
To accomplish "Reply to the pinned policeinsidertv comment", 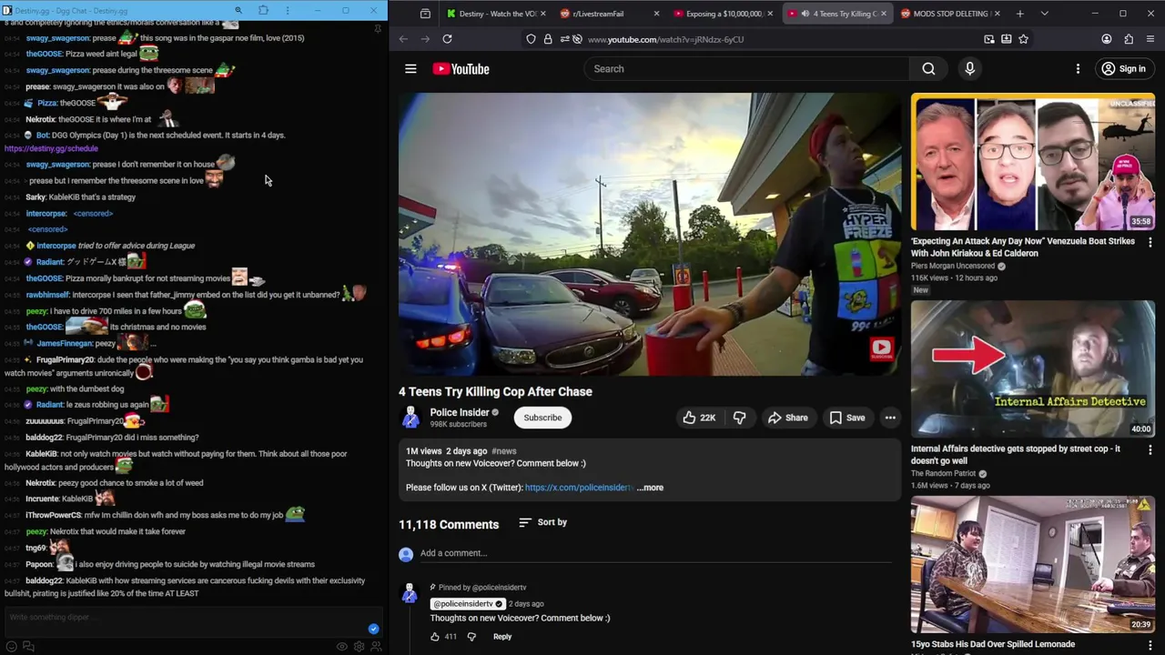I will tap(502, 637).
